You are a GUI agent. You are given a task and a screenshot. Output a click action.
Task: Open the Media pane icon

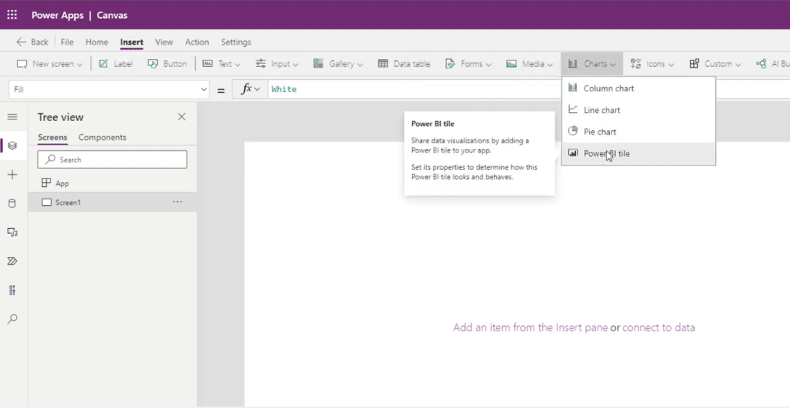pyautogui.click(x=12, y=232)
